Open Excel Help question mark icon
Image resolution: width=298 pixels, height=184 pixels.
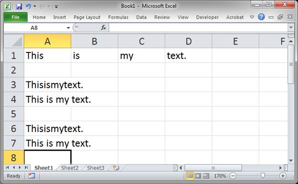261,17
